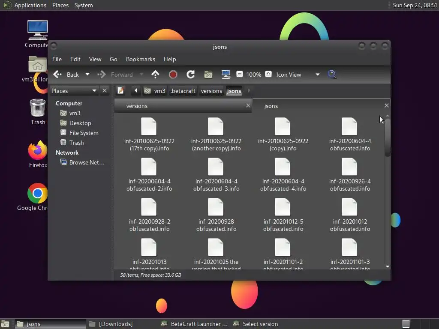Toggle text-based location entry with the pencil button
Viewport: 439px width, 329px height.
point(121,91)
